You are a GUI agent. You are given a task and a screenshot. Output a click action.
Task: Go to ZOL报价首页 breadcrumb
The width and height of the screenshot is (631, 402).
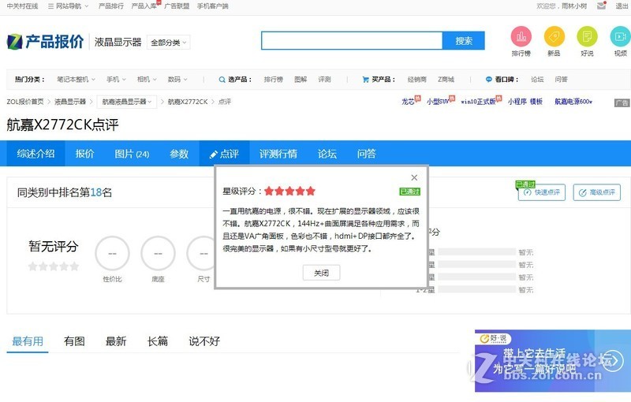click(25, 102)
